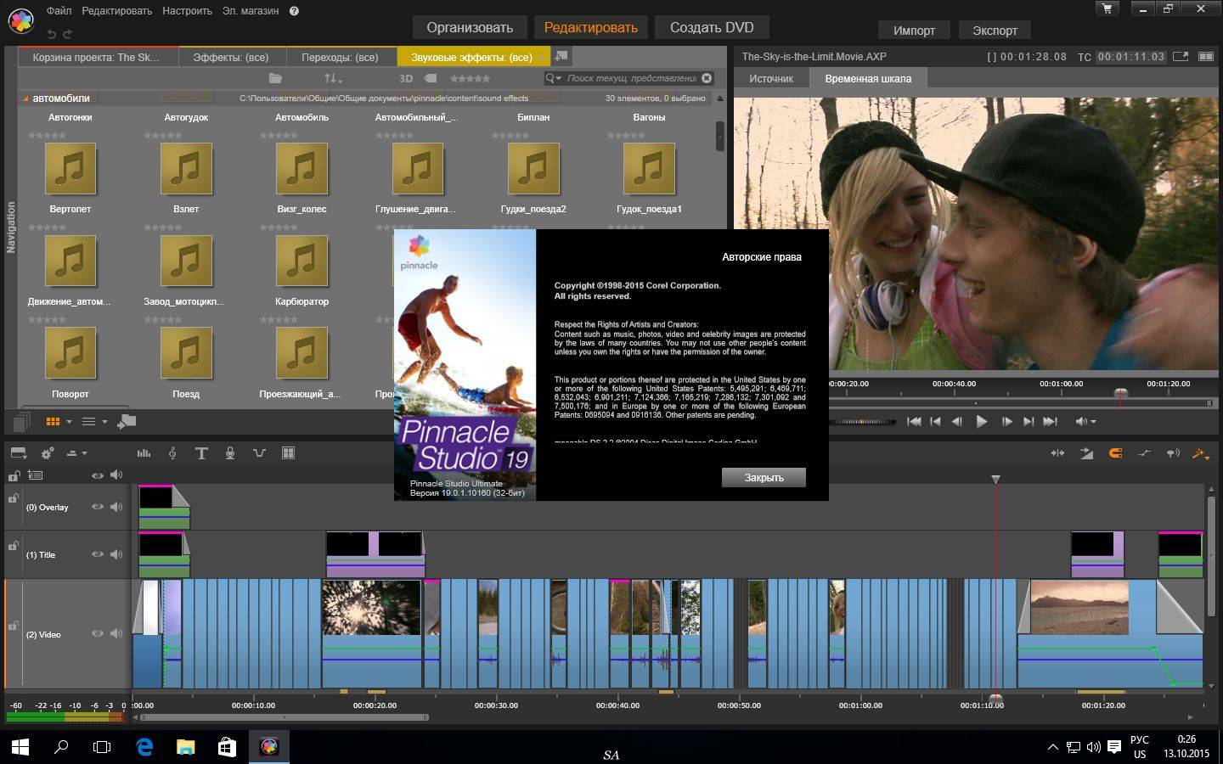This screenshot has width=1223, height=764.
Task: Jump to start of the preview
Action: pos(914,421)
